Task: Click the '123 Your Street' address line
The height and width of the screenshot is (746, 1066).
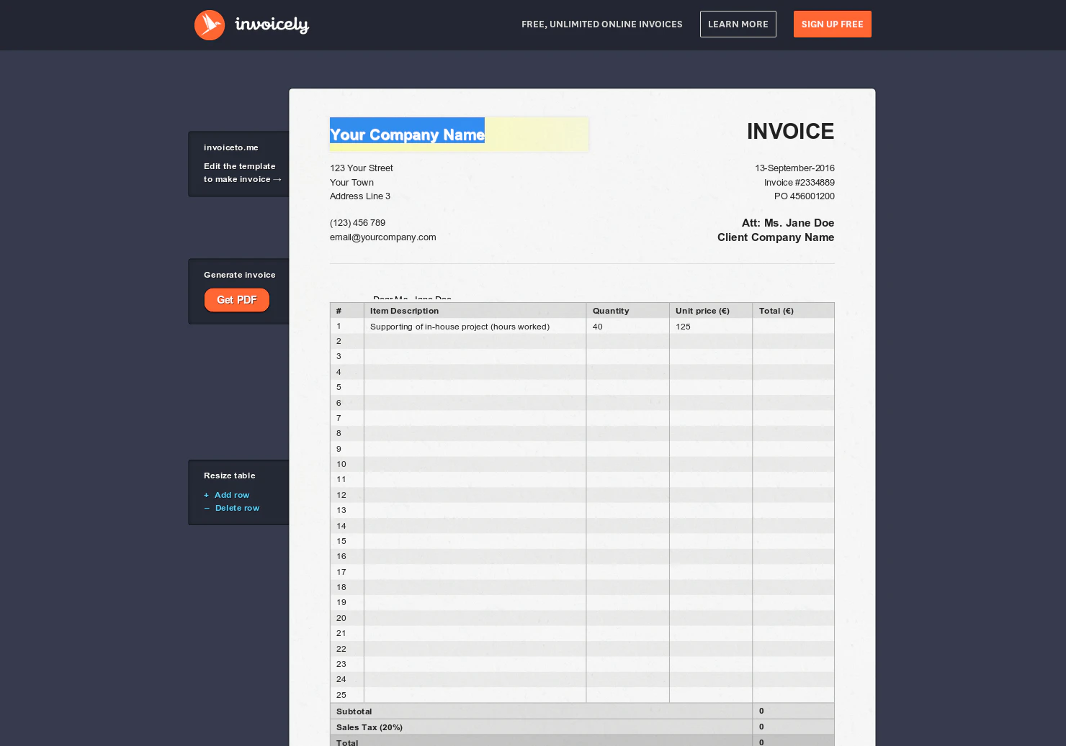Action: pos(361,168)
